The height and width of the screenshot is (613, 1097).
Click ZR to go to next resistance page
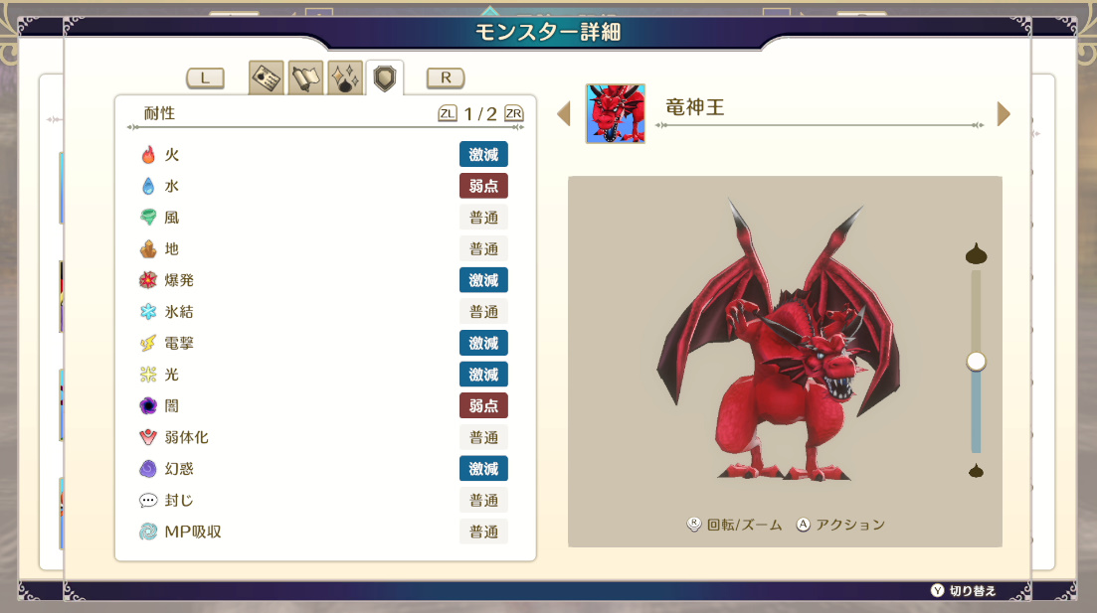click(513, 113)
